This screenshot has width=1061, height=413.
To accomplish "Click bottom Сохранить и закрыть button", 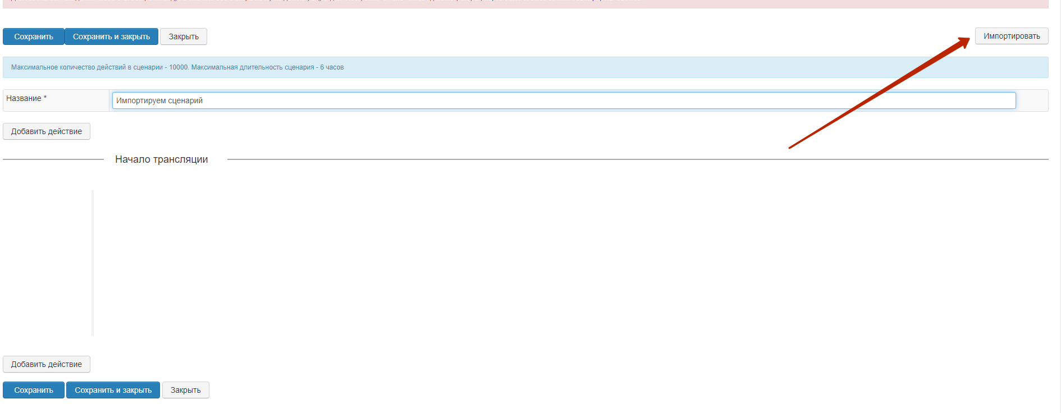I will pyautogui.click(x=113, y=390).
